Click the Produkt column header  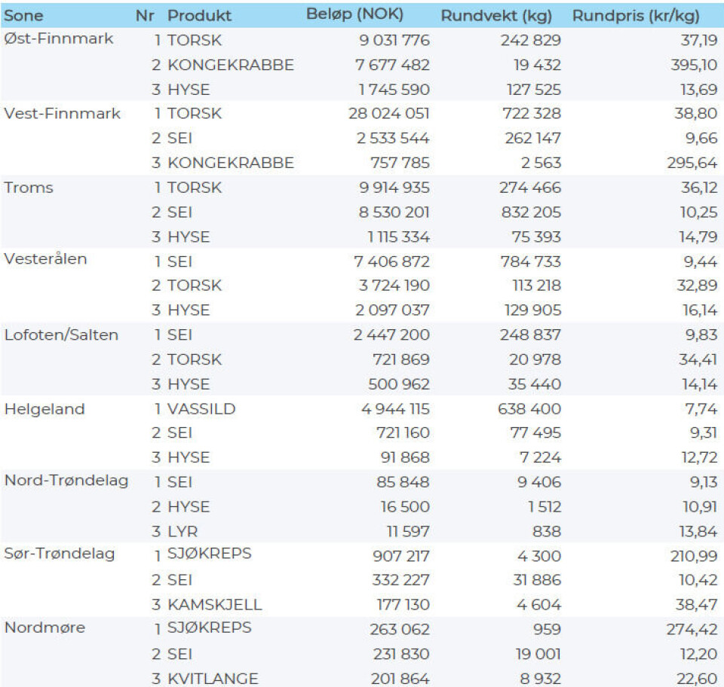coord(200,16)
